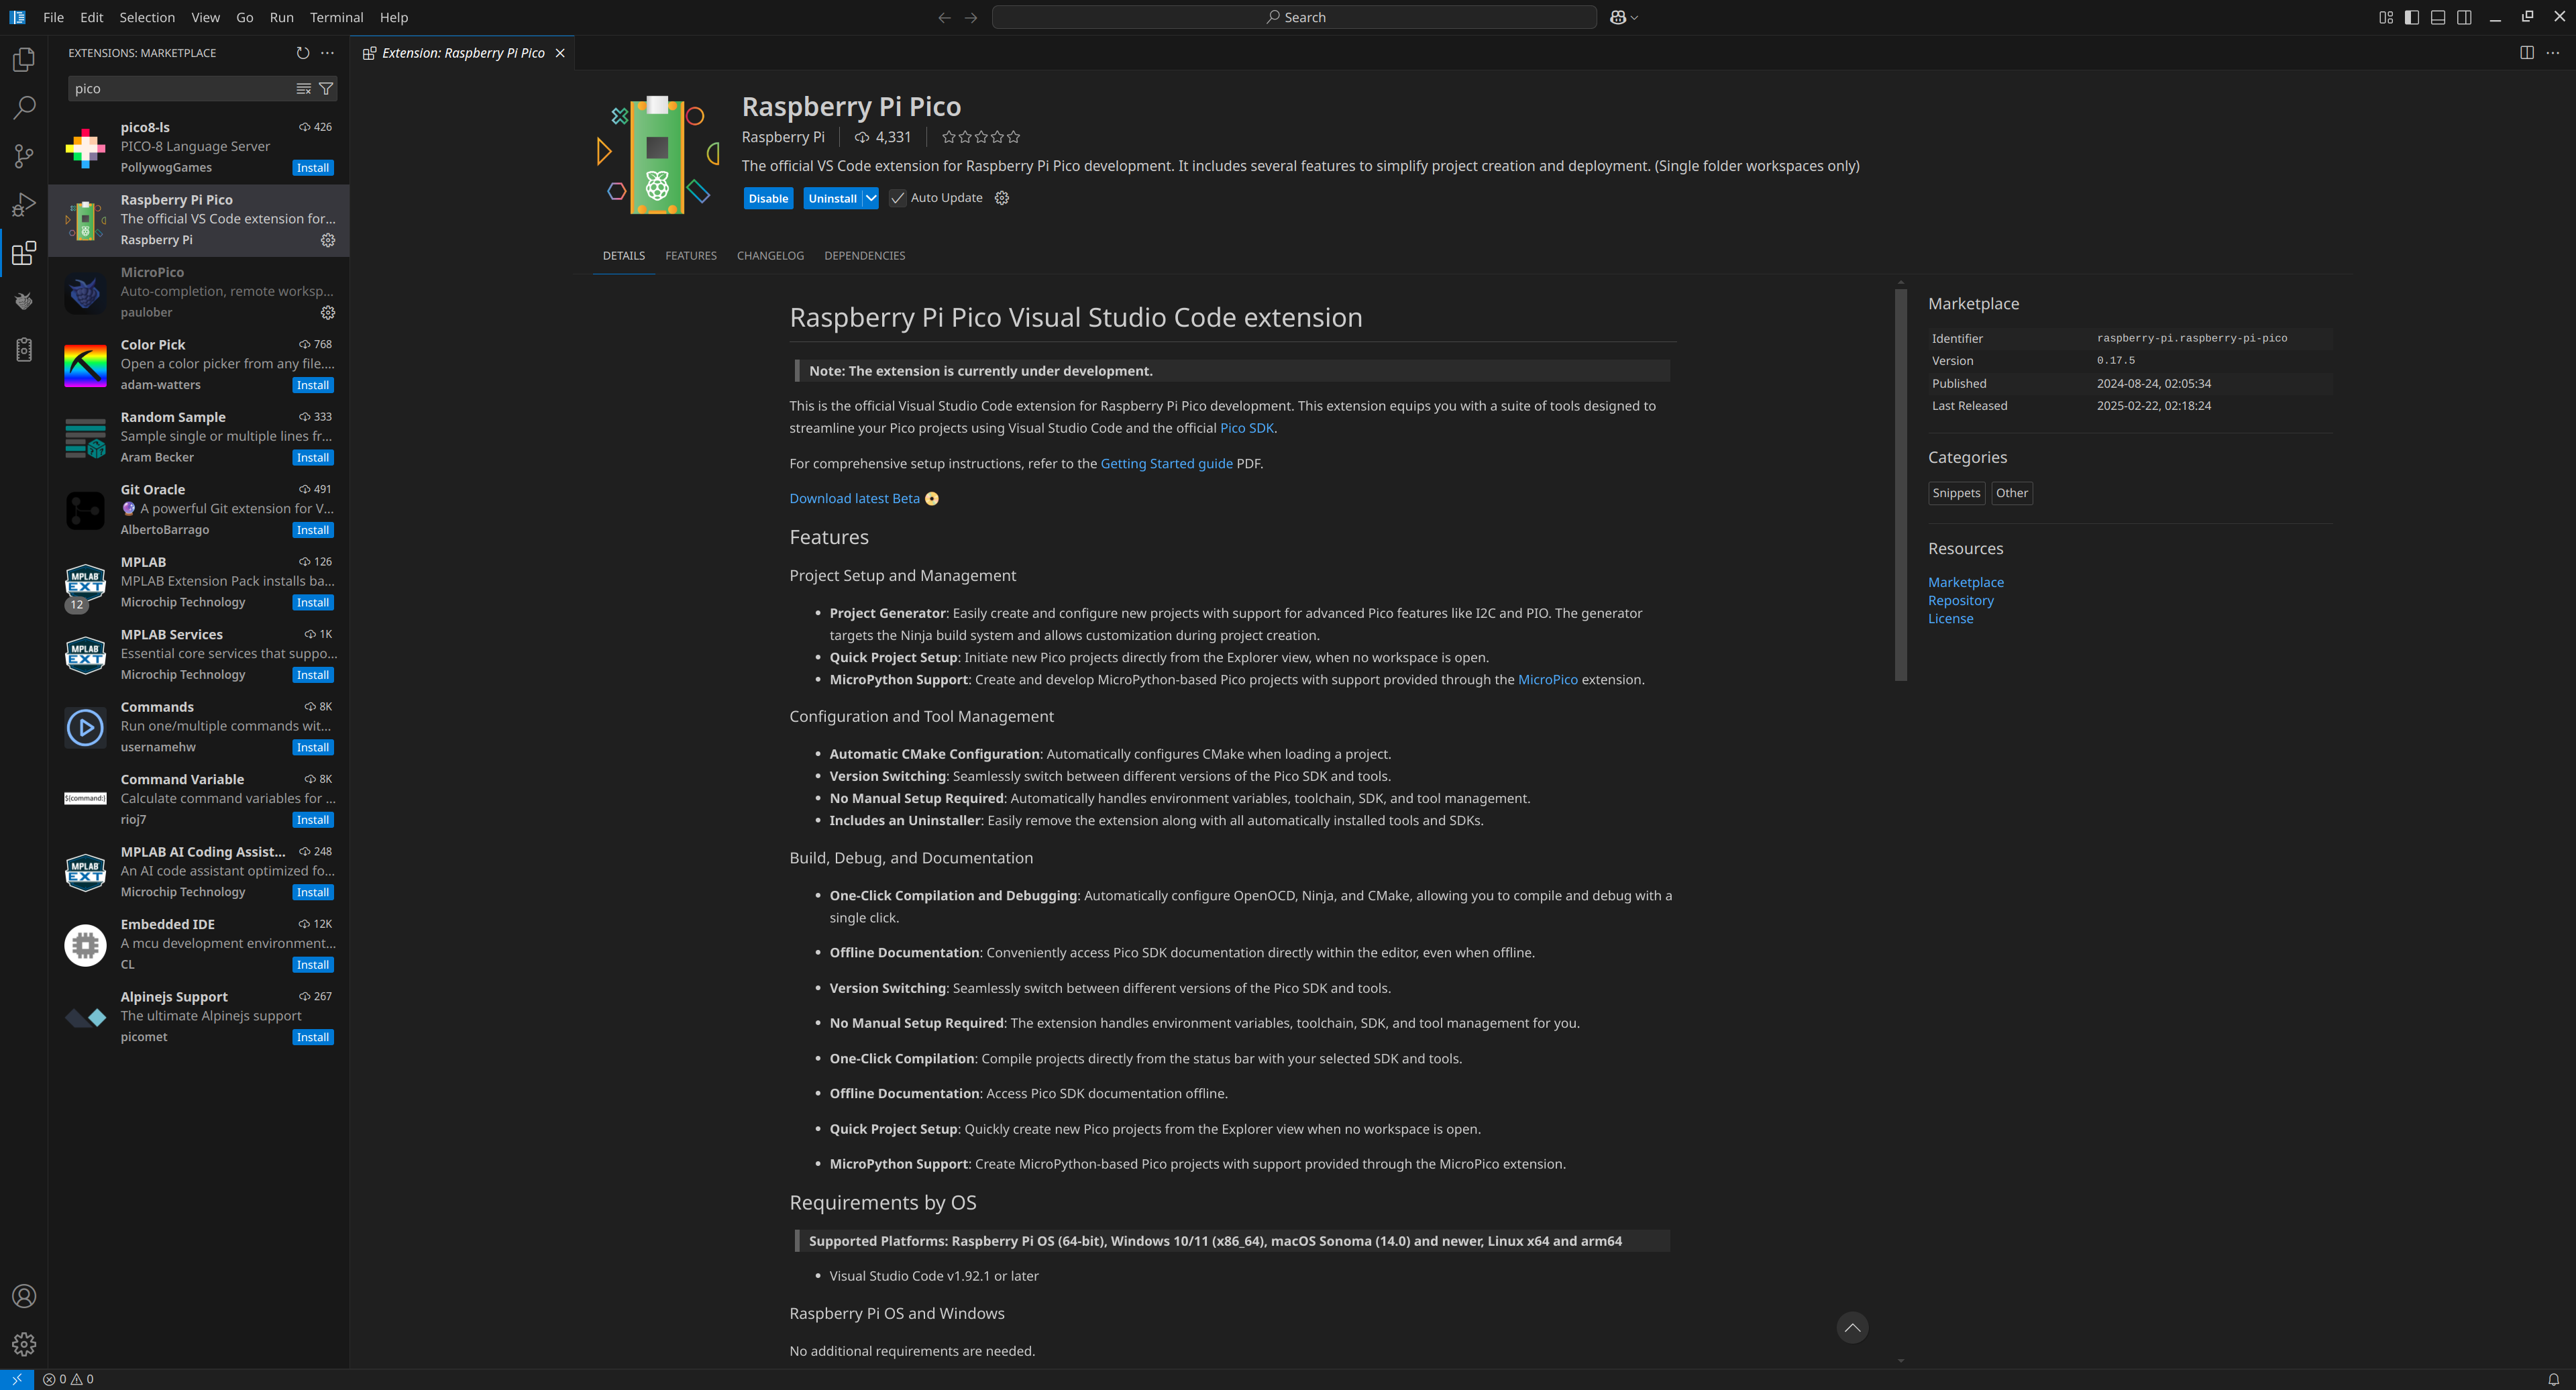Open the Explorer view in activity bar
The height and width of the screenshot is (1390, 2576).
(x=24, y=60)
